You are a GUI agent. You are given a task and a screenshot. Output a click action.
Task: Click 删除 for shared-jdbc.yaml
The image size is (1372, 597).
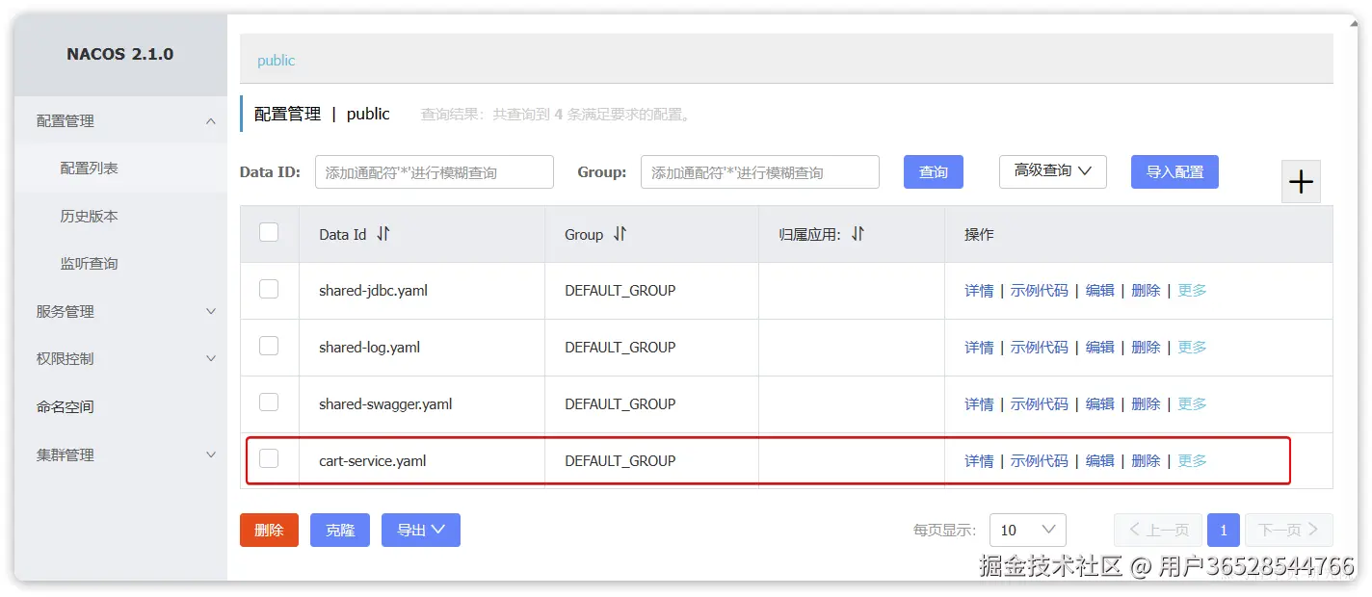click(x=1146, y=291)
